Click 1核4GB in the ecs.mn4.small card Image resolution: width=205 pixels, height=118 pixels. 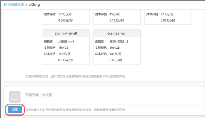click(63, 48)
